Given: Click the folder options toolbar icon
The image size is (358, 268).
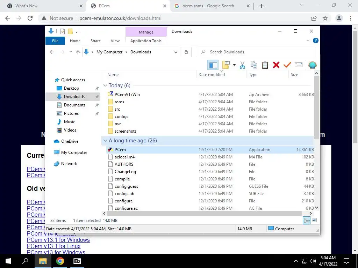Looking at the screenshot, I should coord(226,65).
